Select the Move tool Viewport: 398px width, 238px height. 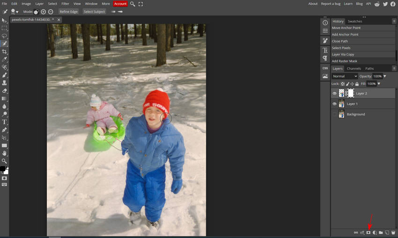[4, 21]
